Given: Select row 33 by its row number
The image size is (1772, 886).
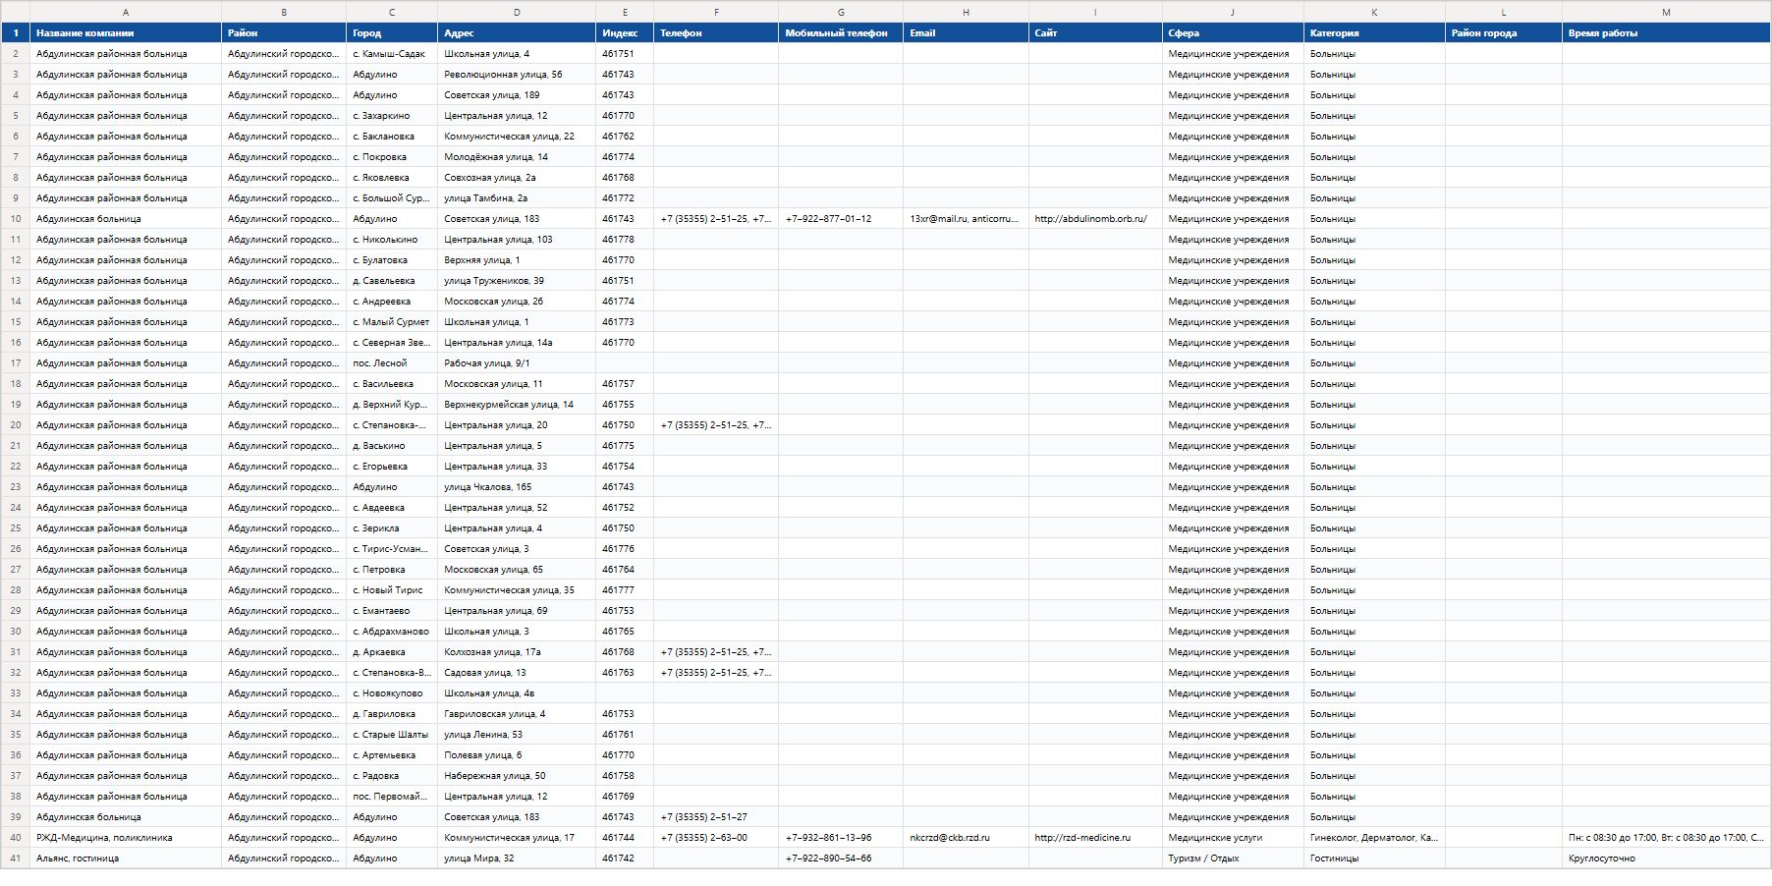Looking at the screenshot, I should (x=15, y=693).
